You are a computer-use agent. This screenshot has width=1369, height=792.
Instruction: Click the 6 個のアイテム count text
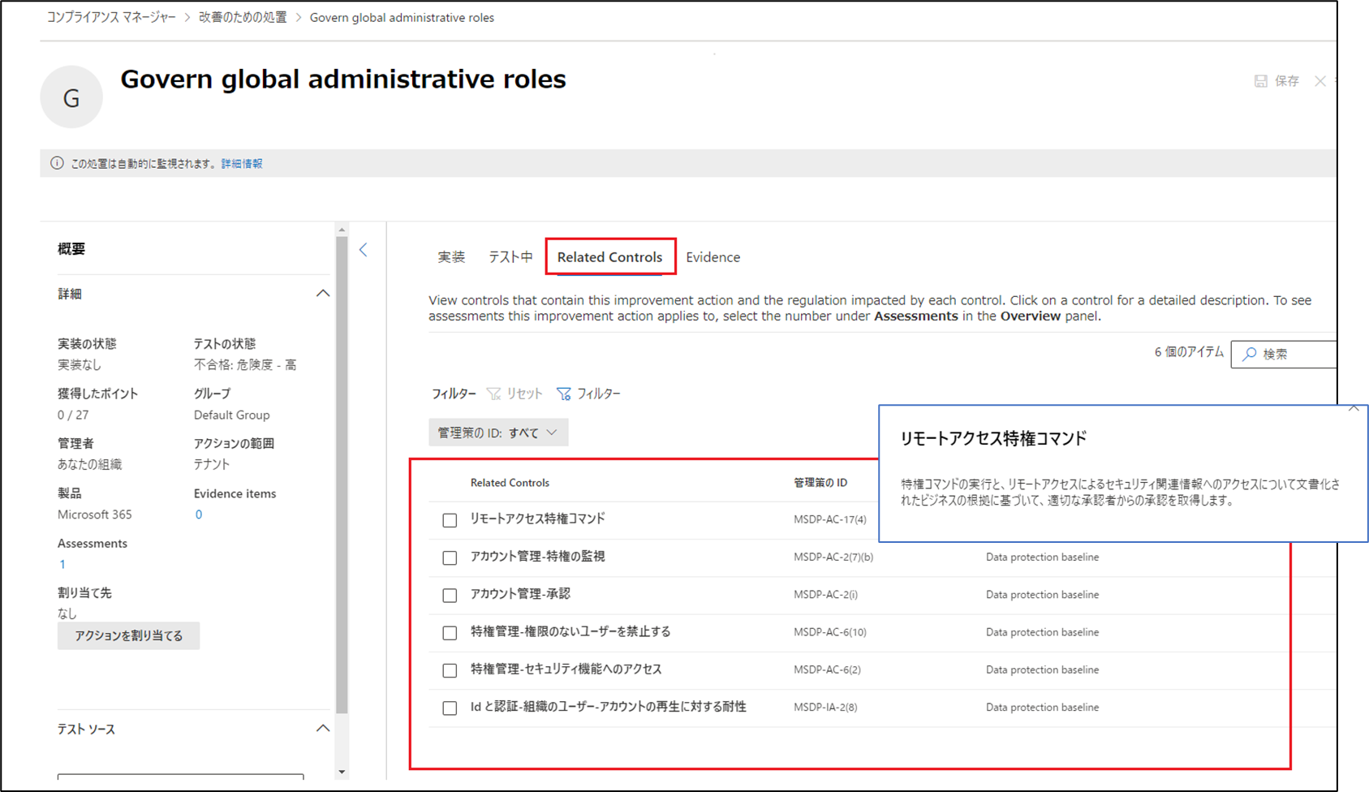coord(1189,352)
